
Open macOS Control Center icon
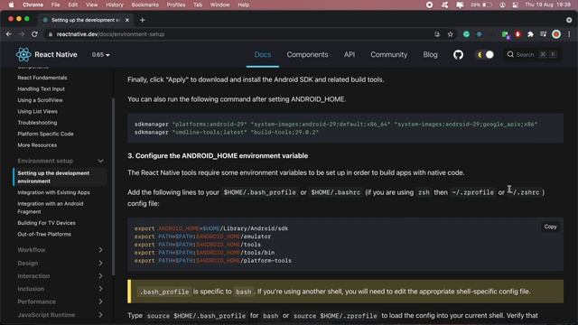(x=516, y=5)
